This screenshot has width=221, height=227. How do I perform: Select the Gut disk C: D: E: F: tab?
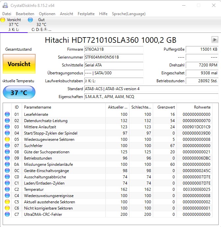point(41,25)
